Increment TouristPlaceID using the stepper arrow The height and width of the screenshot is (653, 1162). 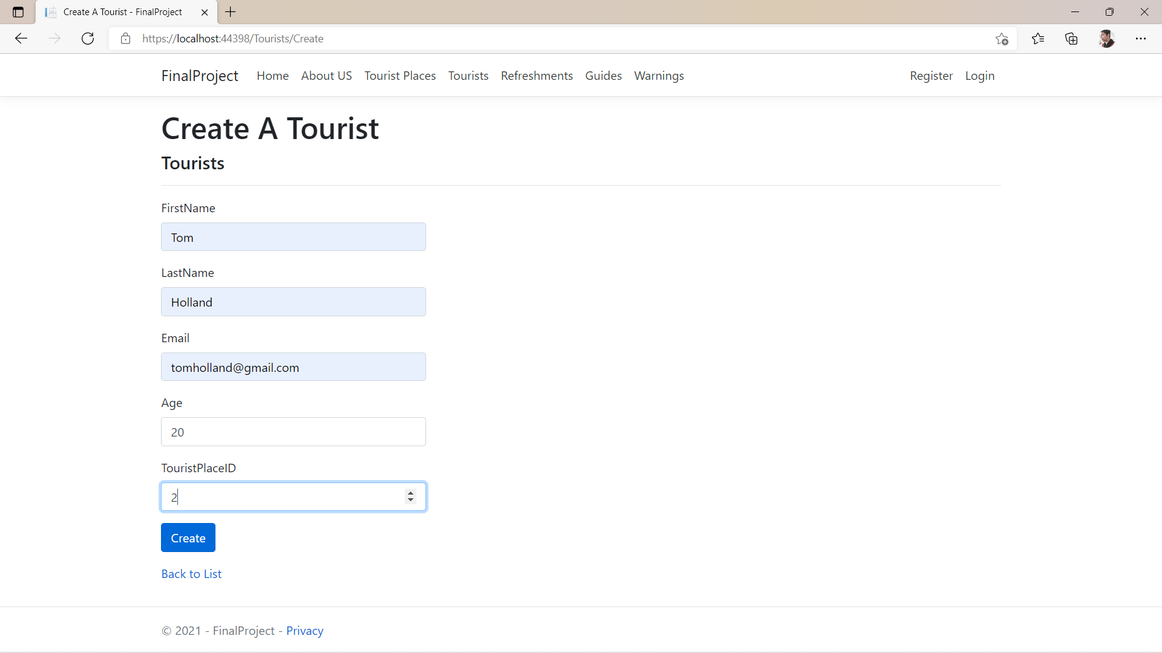[x=410, y=493]
